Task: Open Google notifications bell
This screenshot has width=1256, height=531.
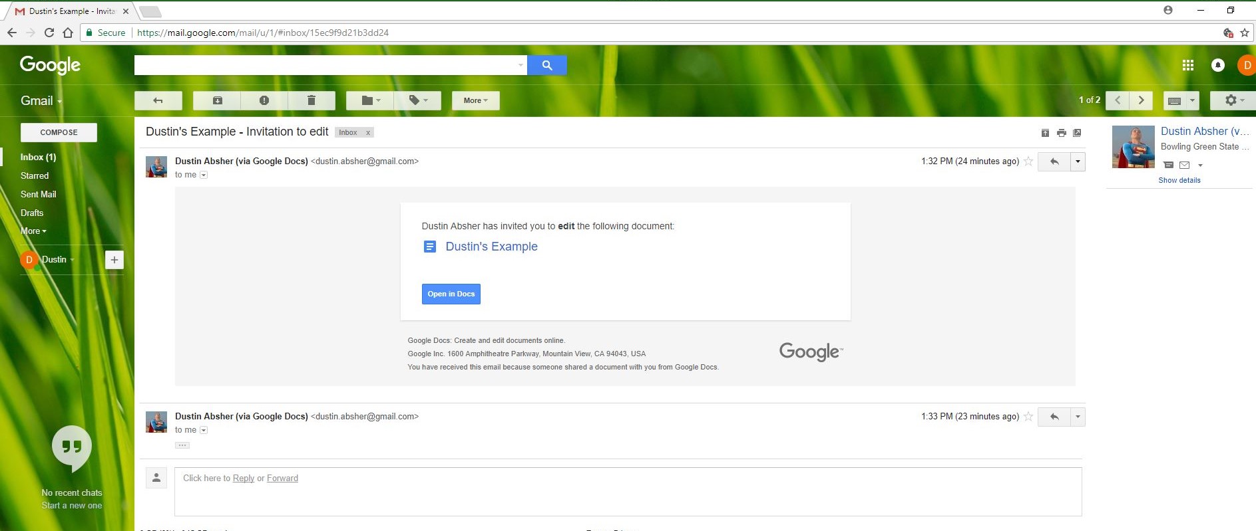Action: pyautogui.click(x=1218, y=65)
